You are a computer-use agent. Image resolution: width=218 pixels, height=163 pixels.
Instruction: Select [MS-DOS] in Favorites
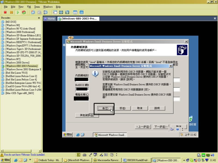(x=11, y=22)
